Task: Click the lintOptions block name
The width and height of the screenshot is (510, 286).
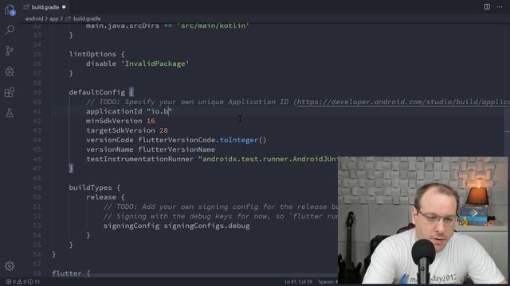Action: (x=92, y=54)
